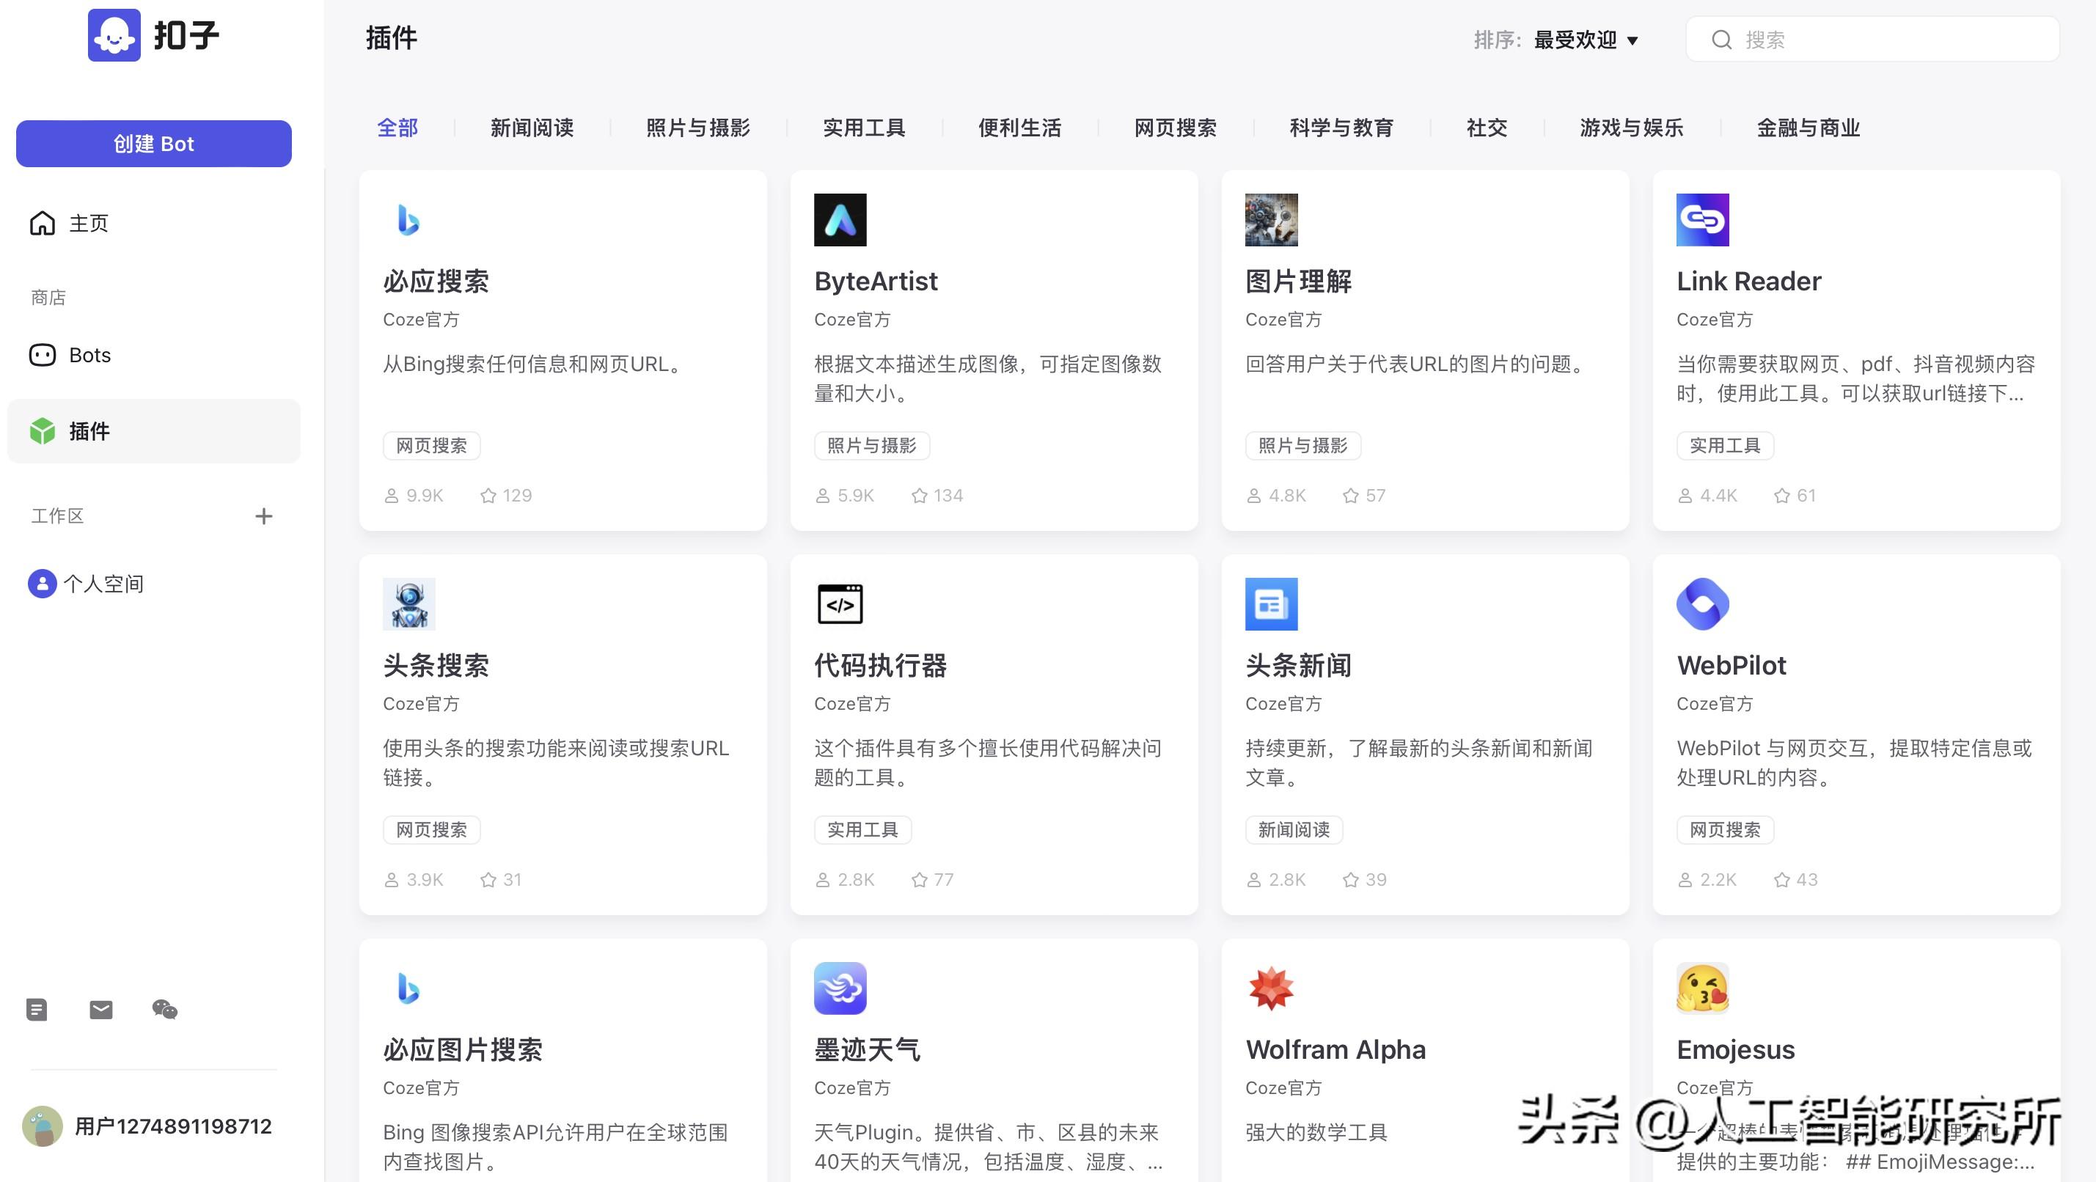Open 个人空间 personal space avatar
This screenshot has width=2096, height=1182.
click(x=43, y=583)
